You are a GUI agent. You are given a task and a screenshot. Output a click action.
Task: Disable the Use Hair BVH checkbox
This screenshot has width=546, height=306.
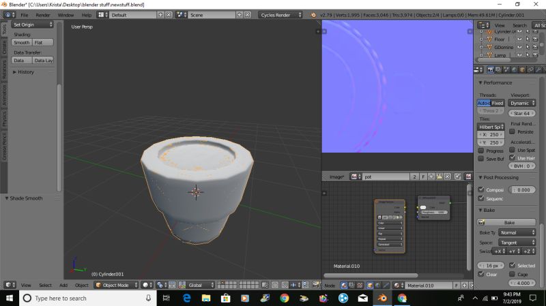(x=512, y=158)
